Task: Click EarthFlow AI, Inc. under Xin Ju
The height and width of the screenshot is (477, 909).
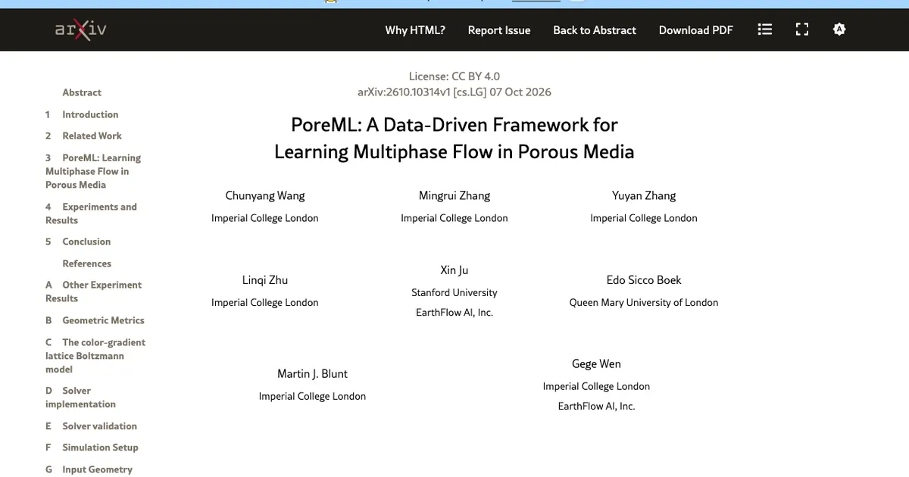Action: (x=454, y=312)
